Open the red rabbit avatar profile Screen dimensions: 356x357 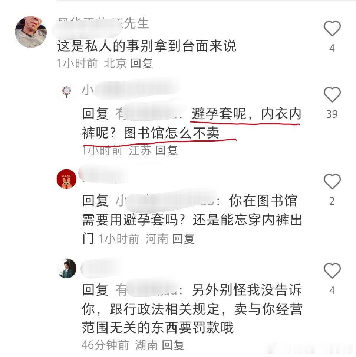coord(66,179)
